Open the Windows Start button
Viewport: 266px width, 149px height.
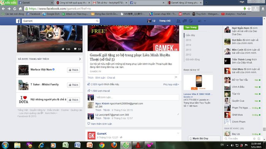pos(5,145)
